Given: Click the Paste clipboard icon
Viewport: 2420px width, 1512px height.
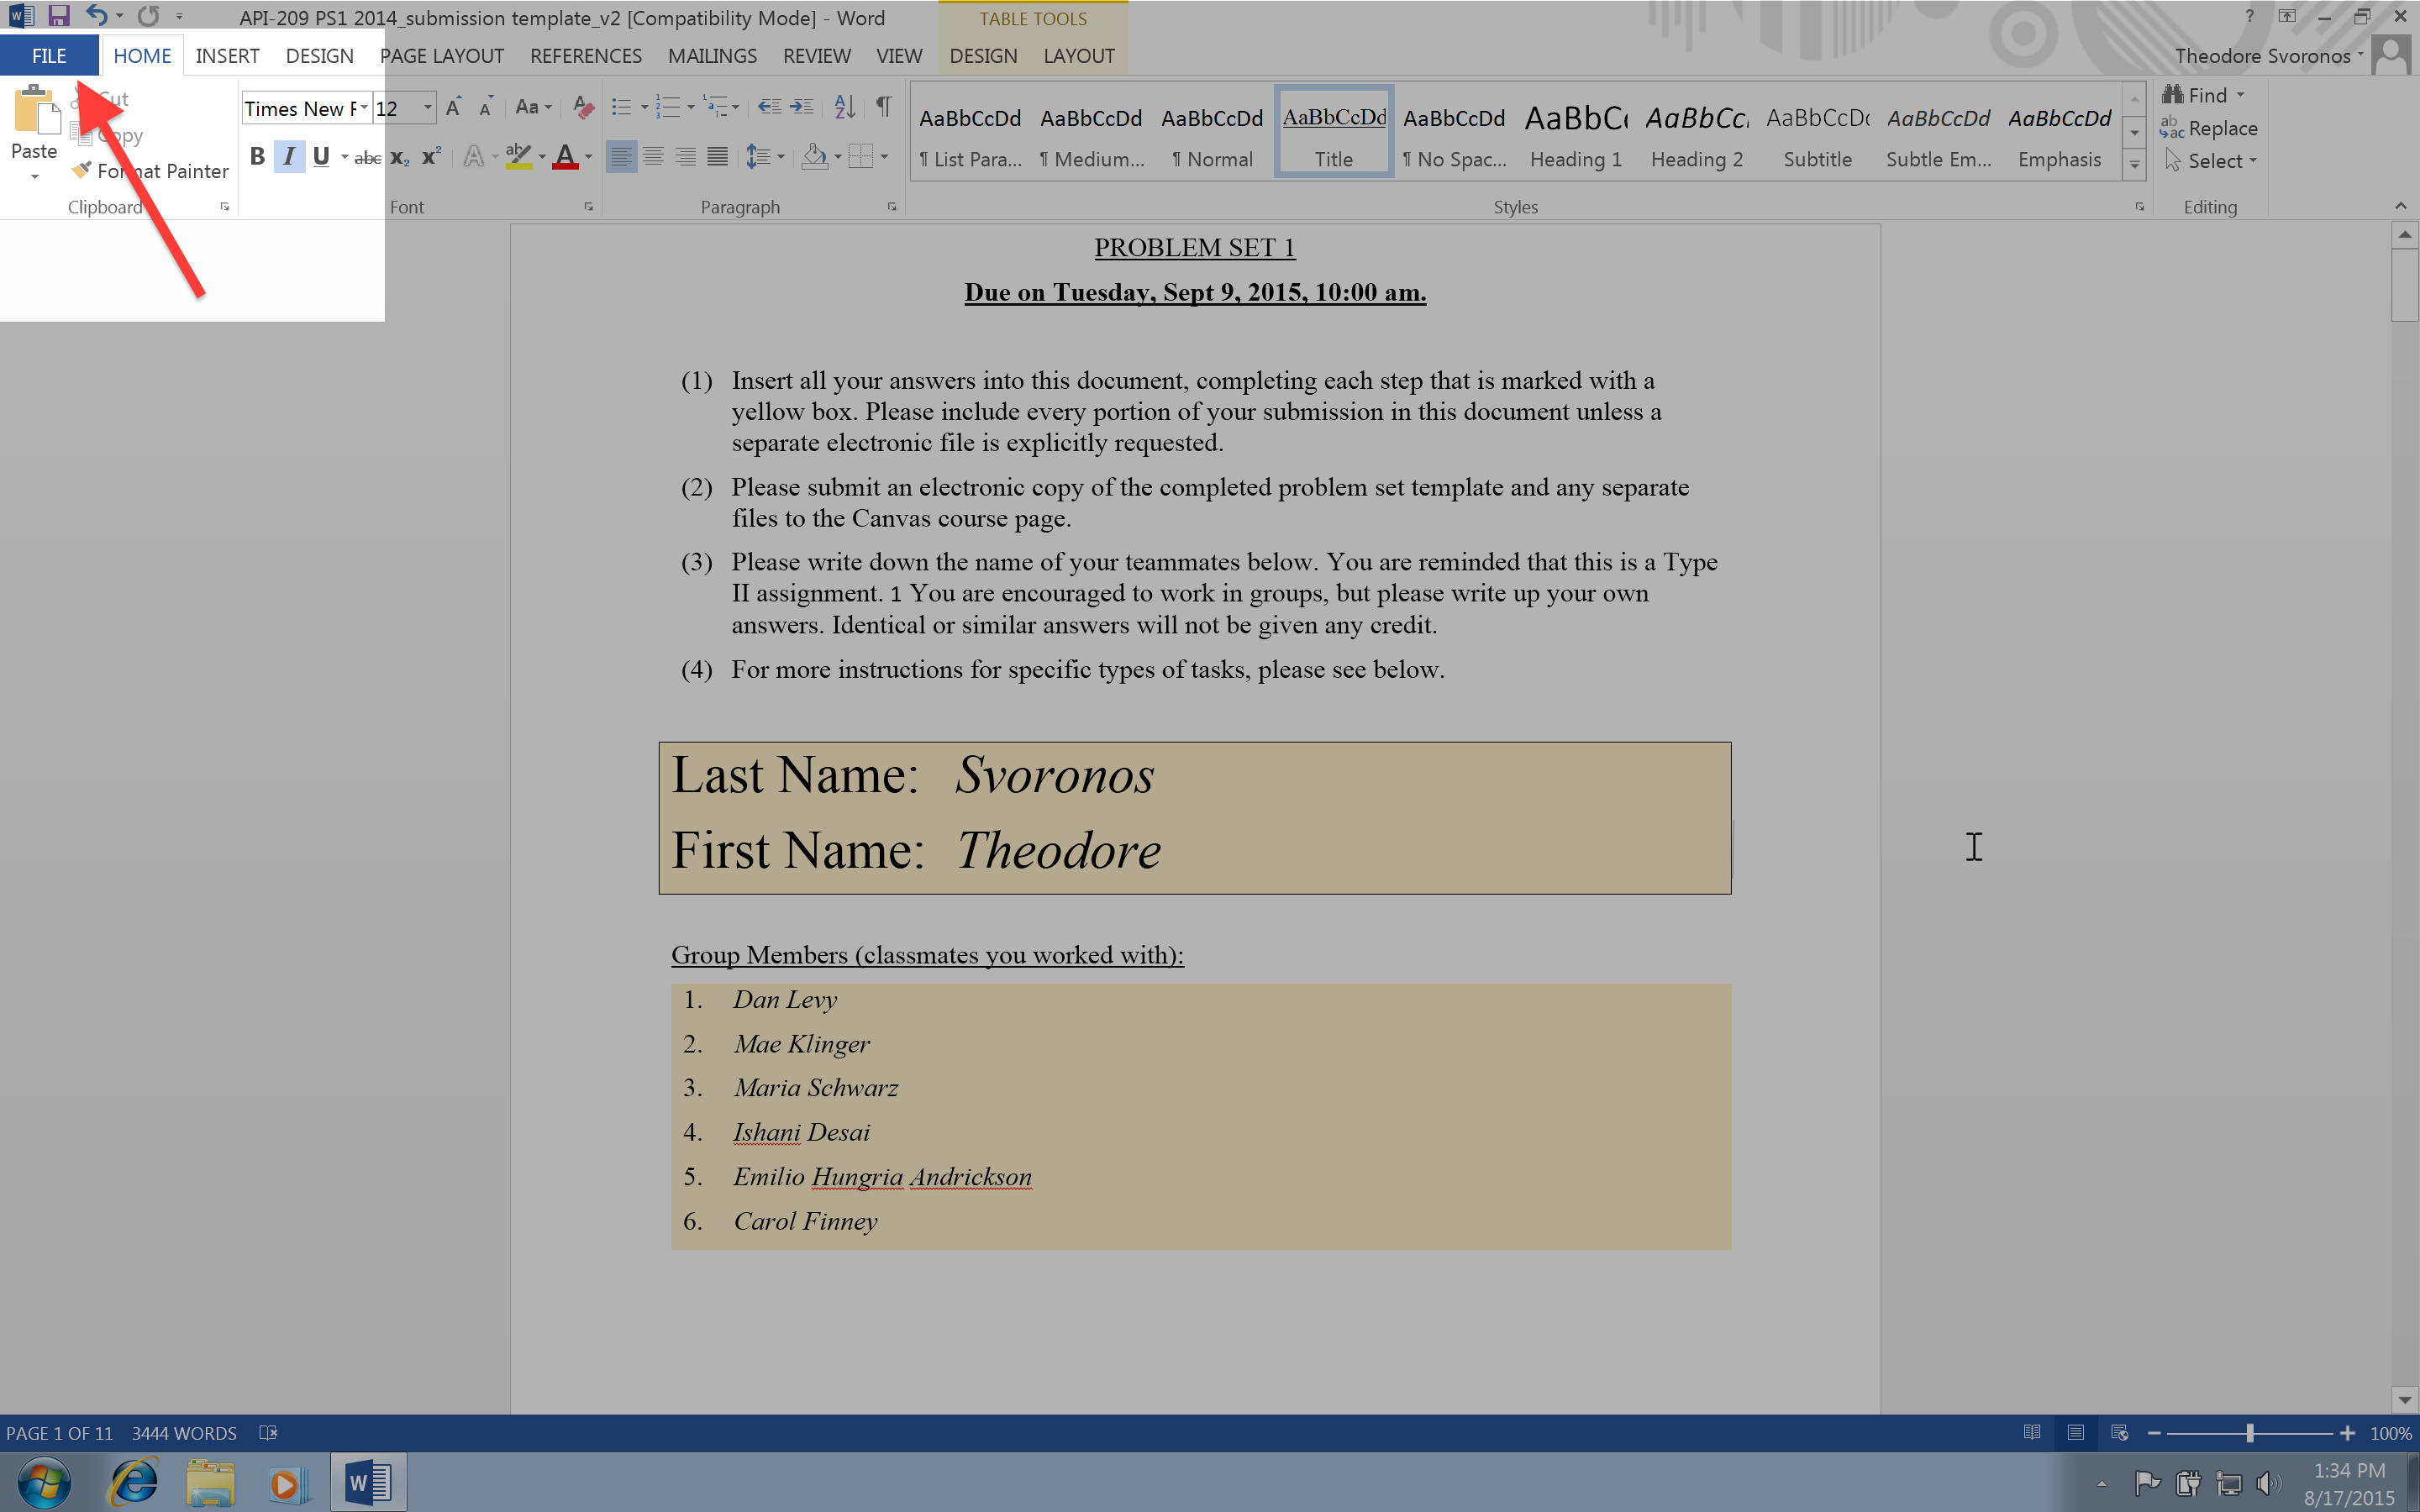Looking at the screenshot, I should 35,110.
